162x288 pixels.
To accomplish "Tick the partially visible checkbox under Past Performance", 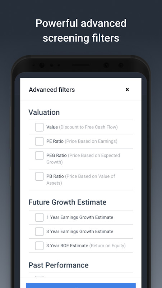I will click(39, 276).
